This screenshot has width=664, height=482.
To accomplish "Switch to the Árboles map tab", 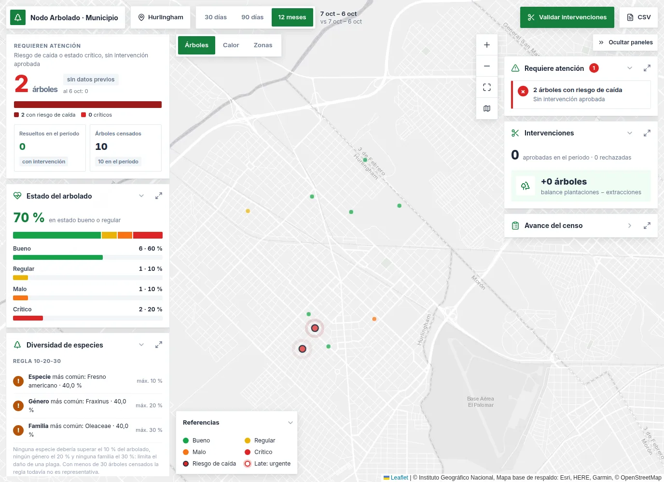I will (x=196, y=45).
